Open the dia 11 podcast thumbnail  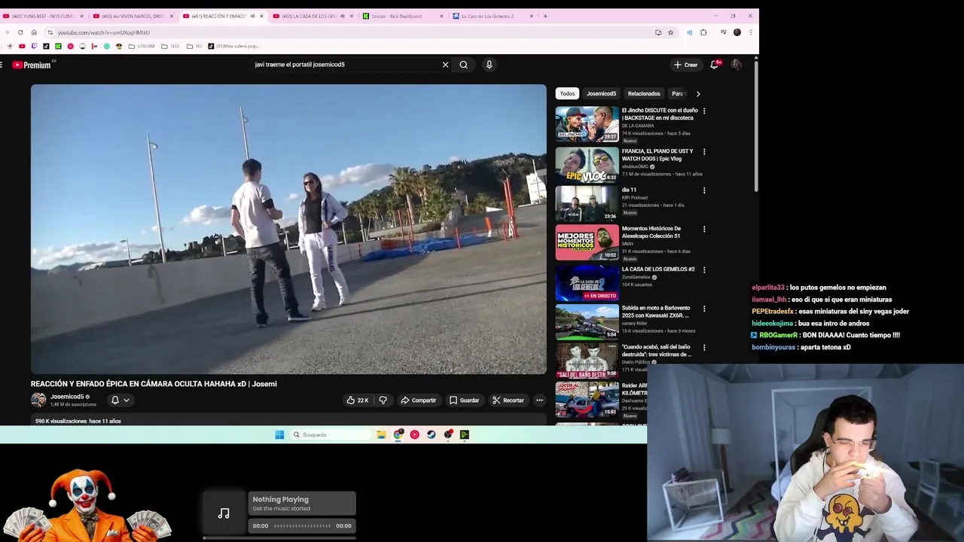[587, 203]
